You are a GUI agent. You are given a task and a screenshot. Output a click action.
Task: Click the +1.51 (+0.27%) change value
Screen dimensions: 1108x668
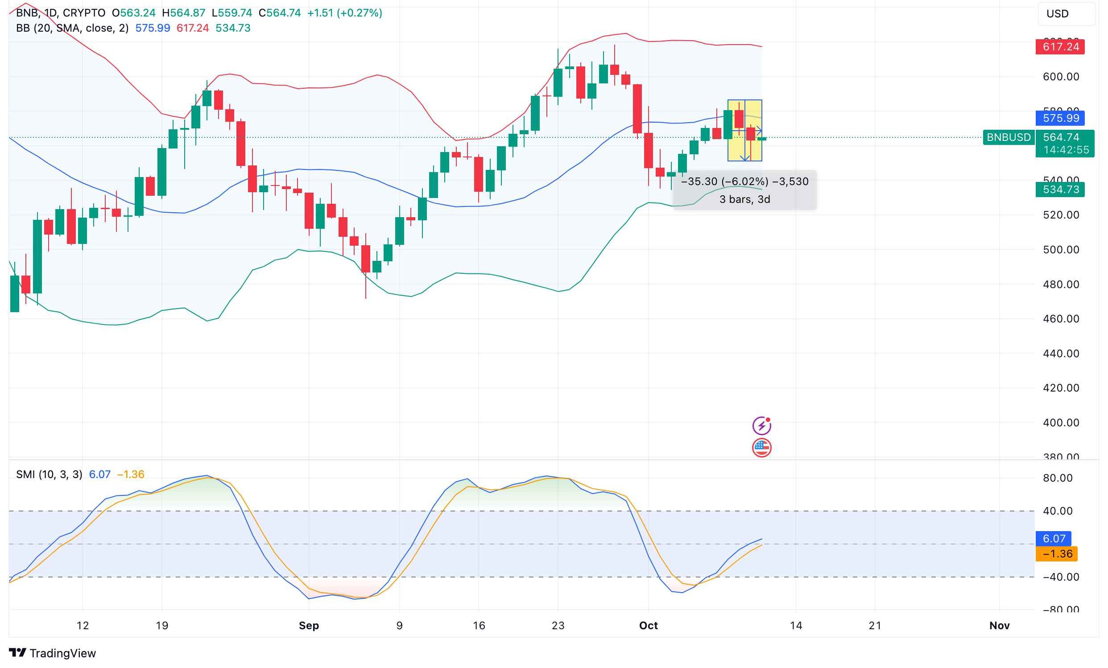[x=344, y=12]
